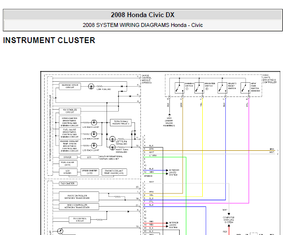Image resolution: width=296 pixels, height=235 pixels.
Task: Click the Right Turn Signal Ind LED symbol
Action: (112, 147)
